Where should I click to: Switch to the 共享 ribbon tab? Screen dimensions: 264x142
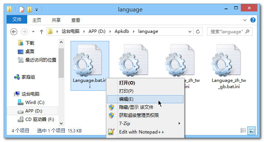pos(56,20)
